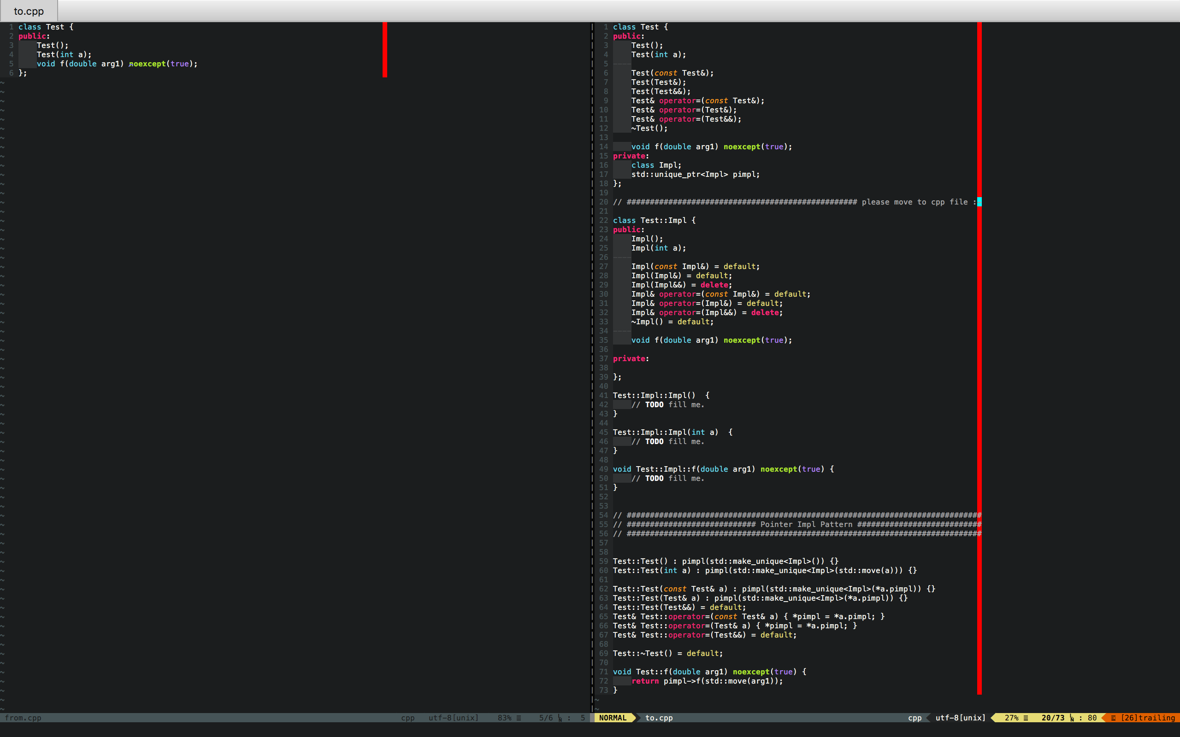Click the line-number icon after 5/6
Image resolution: width=1180 pixels, height=737 pixels.
pyautogui.click(x=560, y=718)
